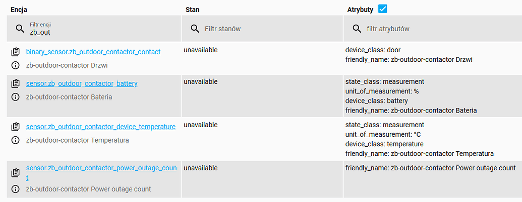
Task: Open binary_sensor.zb_outdoor_contactor_contact link
Action: coord(93,52)
